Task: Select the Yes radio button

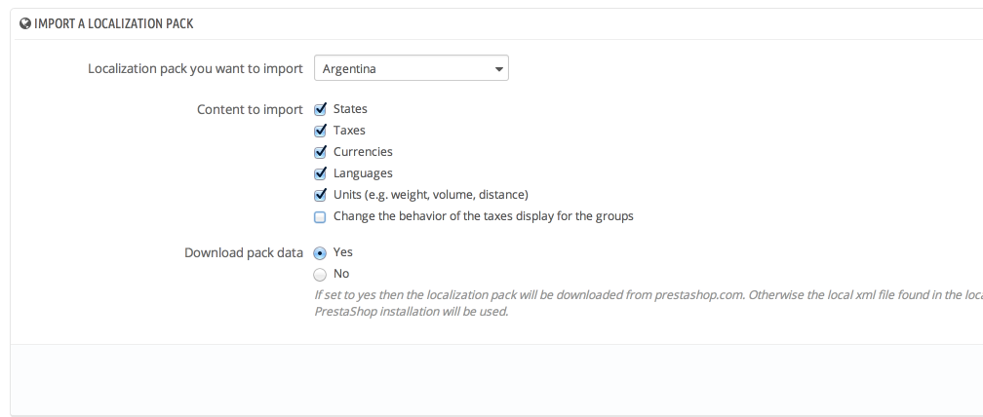Action: (x=320, y=252)
